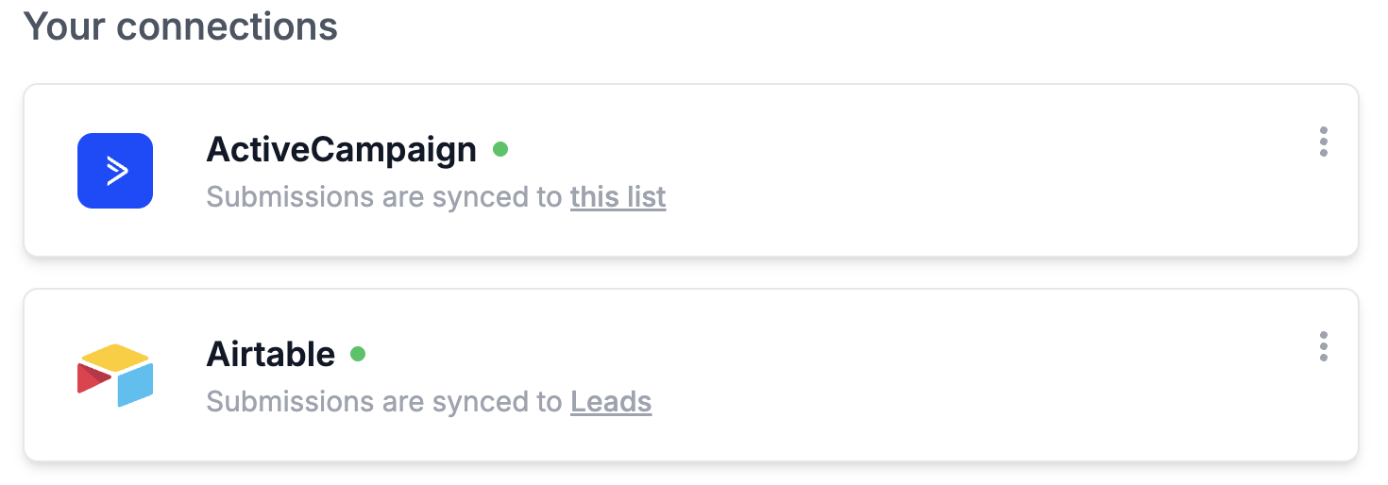The image size is (1388, 485).
Task: Follow the "Leads" link under Airtable
Action: (x=611, y=402)
